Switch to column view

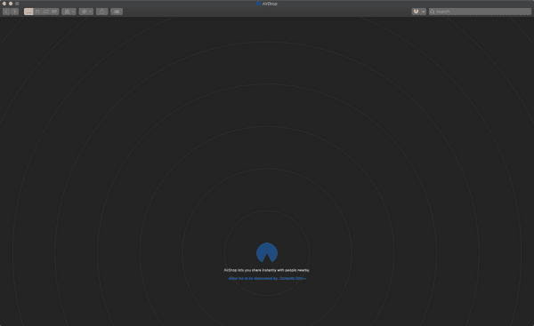pyautogui.click(x=45, y=12)
